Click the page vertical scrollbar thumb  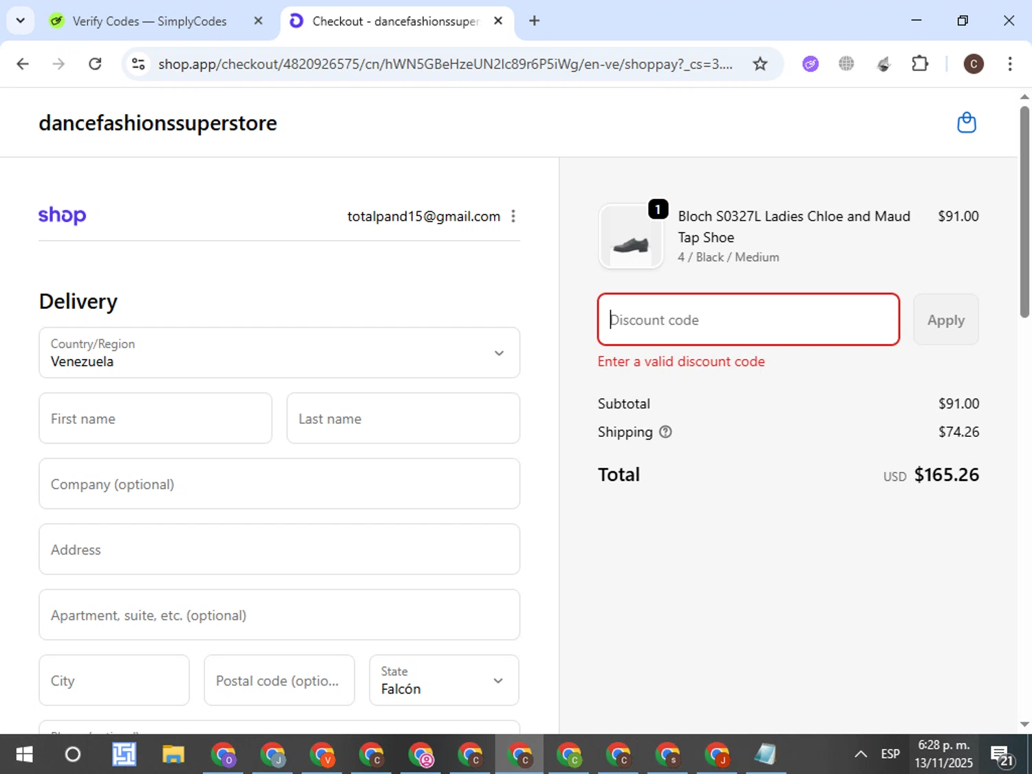(1024, 211)
